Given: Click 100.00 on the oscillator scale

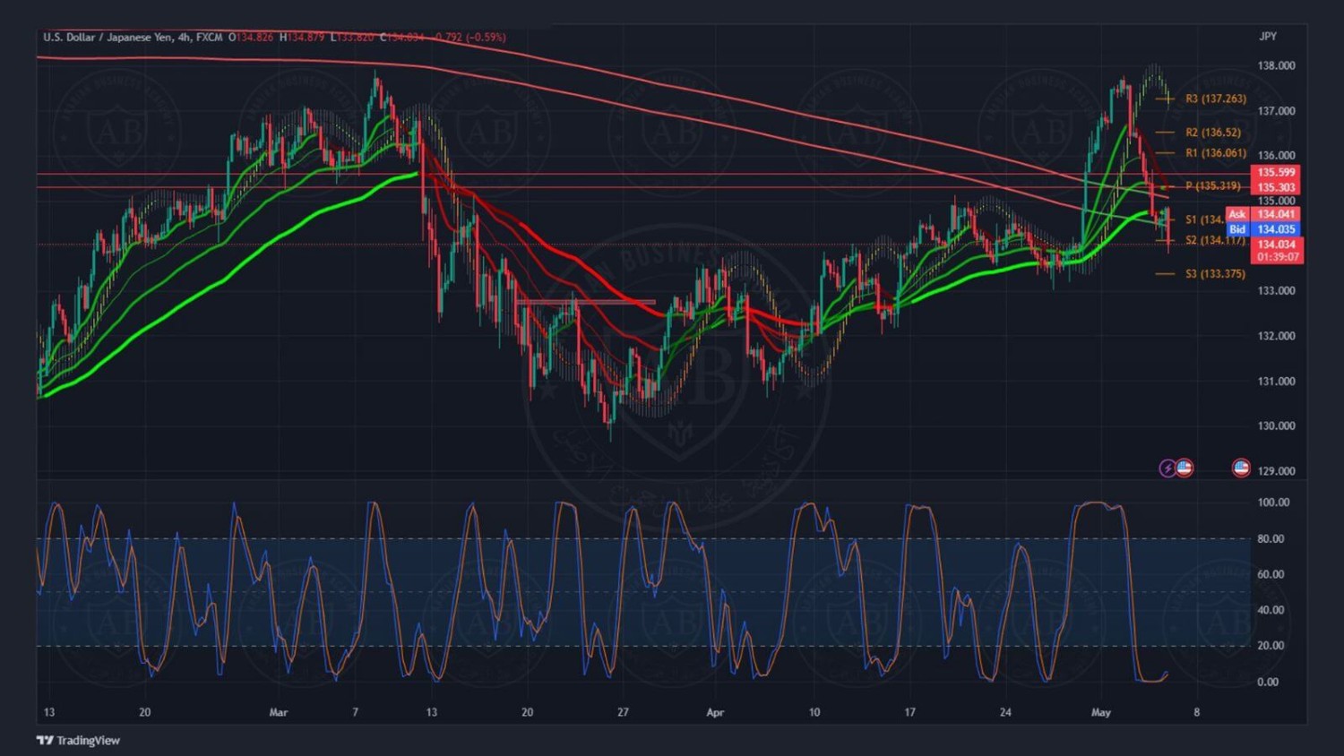Looking at the screenshot, I should 1273,503.
